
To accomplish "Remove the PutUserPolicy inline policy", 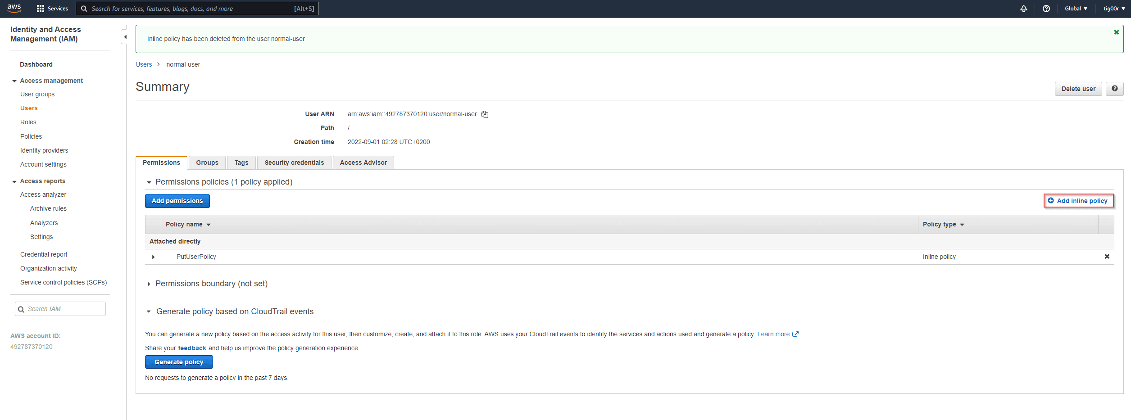I will pyautogui.click(x=1107, y=257).
